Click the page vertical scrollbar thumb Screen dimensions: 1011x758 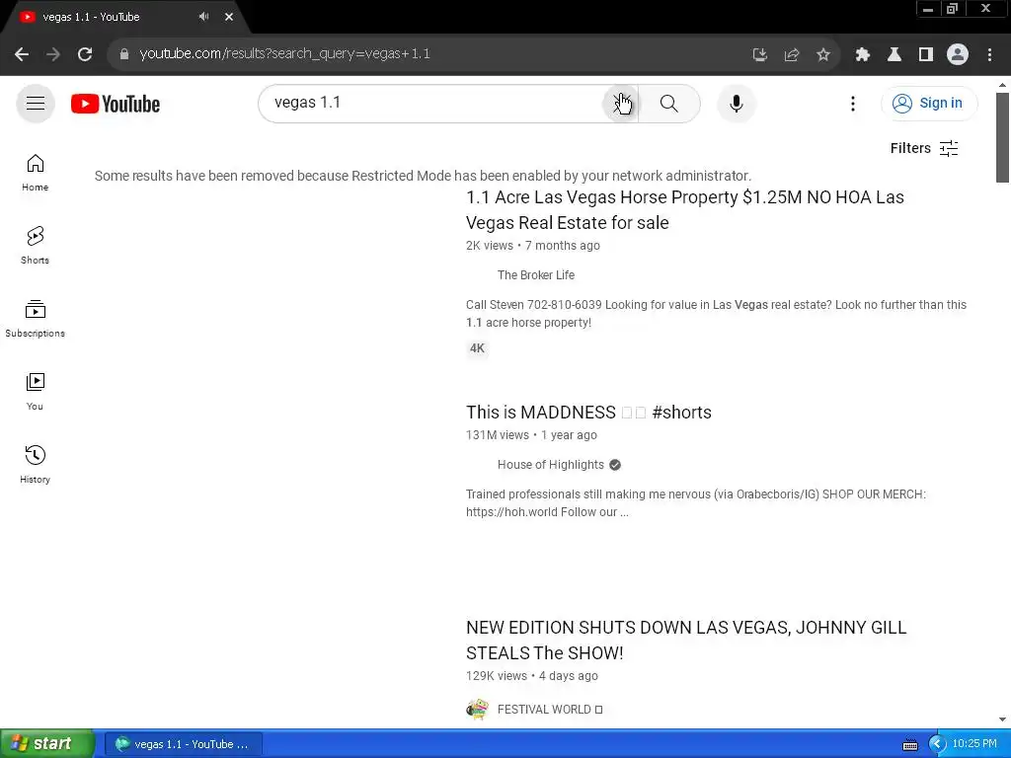[x=1002, y=137]
